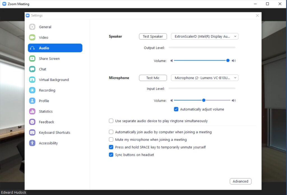
Task: Open the Microphone device dropdown
Action: pyautogui.click(x=205, y=78)
